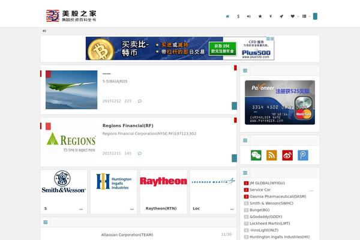Close the Plus500 ad via corner icon
The height and width of the screenshot is (240, 360).
coord(272,38)
